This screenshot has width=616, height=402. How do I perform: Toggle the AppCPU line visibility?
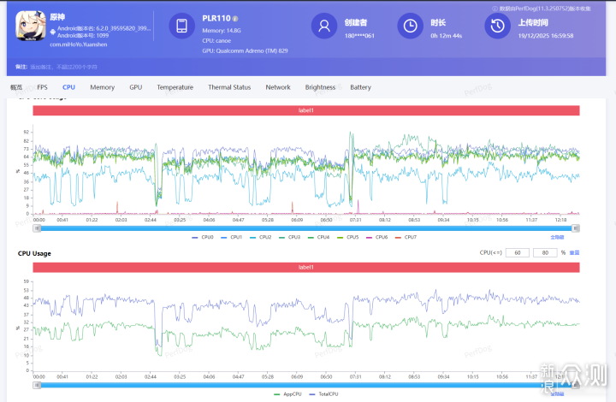289,393
